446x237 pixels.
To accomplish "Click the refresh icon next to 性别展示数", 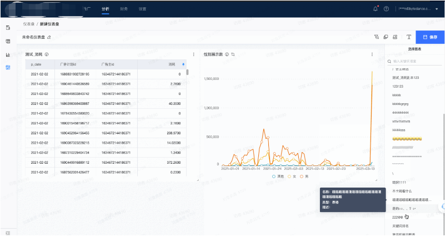I will pyautogui.click(x=233, y=54).
